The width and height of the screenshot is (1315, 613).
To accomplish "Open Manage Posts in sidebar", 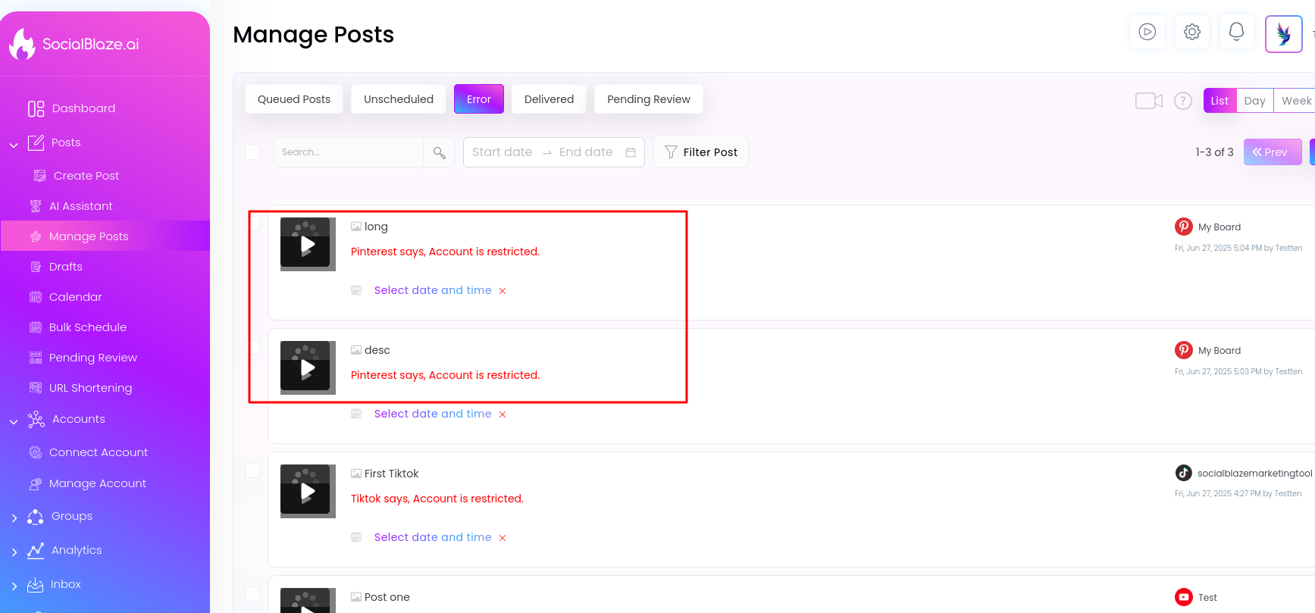I will click(105, 236).
